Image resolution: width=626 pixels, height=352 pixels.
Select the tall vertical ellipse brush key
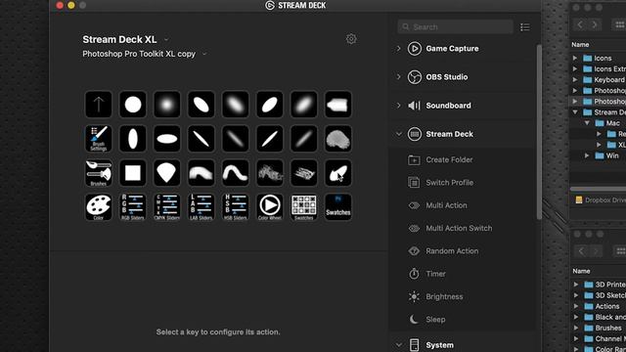[x=133, y=139]
